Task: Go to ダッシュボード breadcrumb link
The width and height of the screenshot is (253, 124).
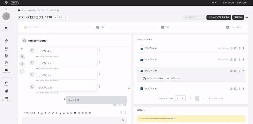Action: [x=28, y=10]
